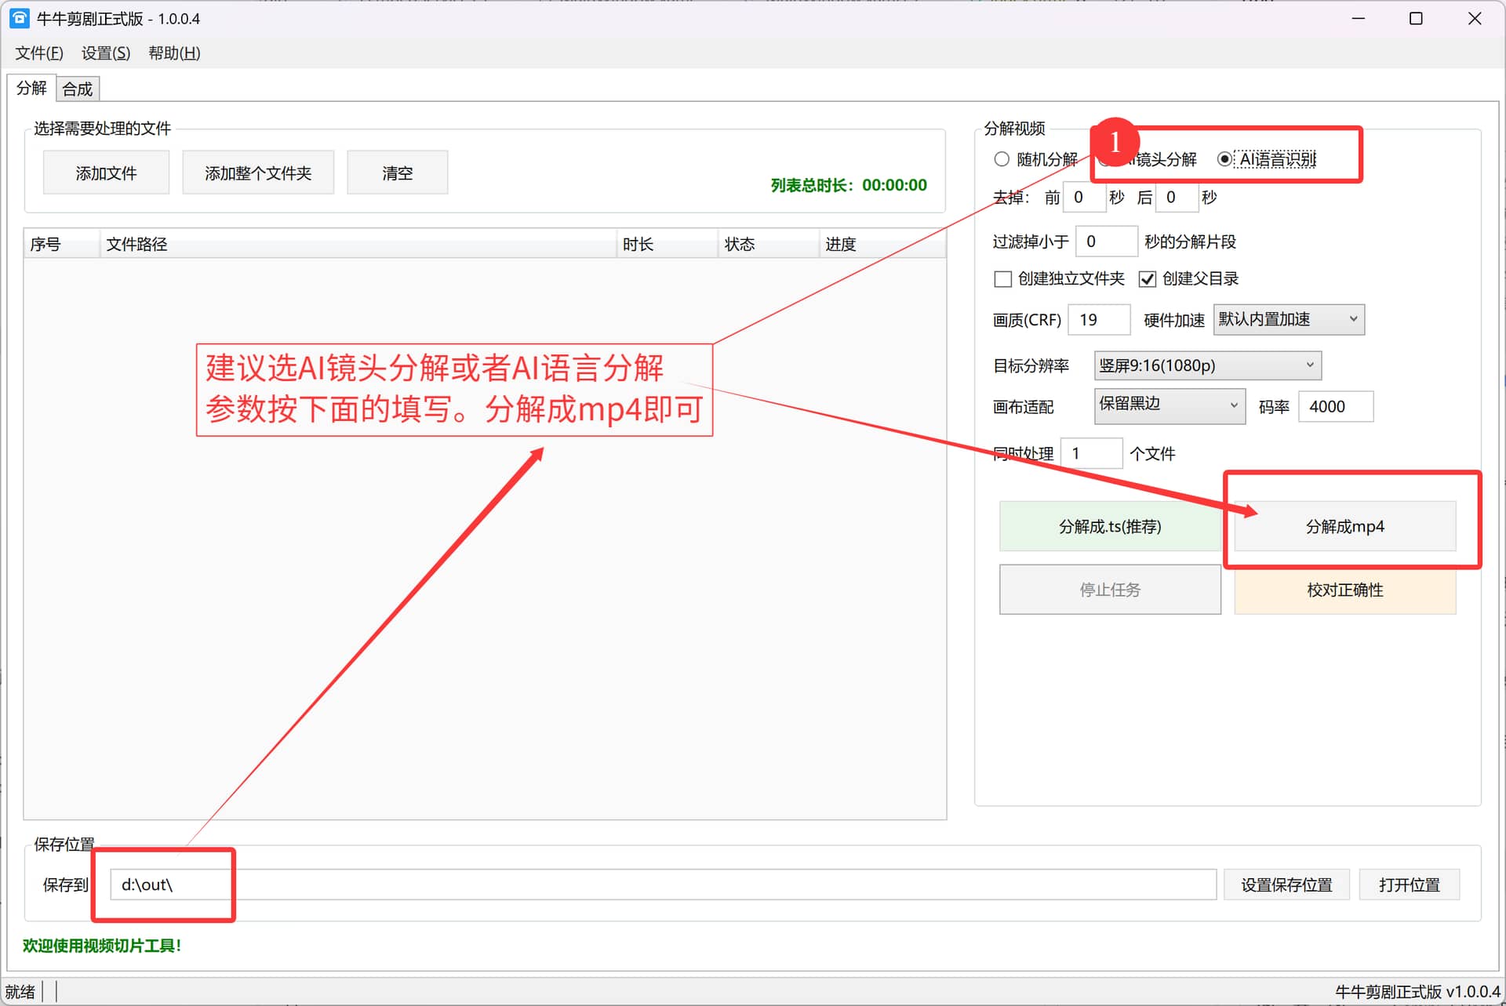Click the 分解成mp4 button
1506x1006 pixels.
click(x=1344, y=526)
